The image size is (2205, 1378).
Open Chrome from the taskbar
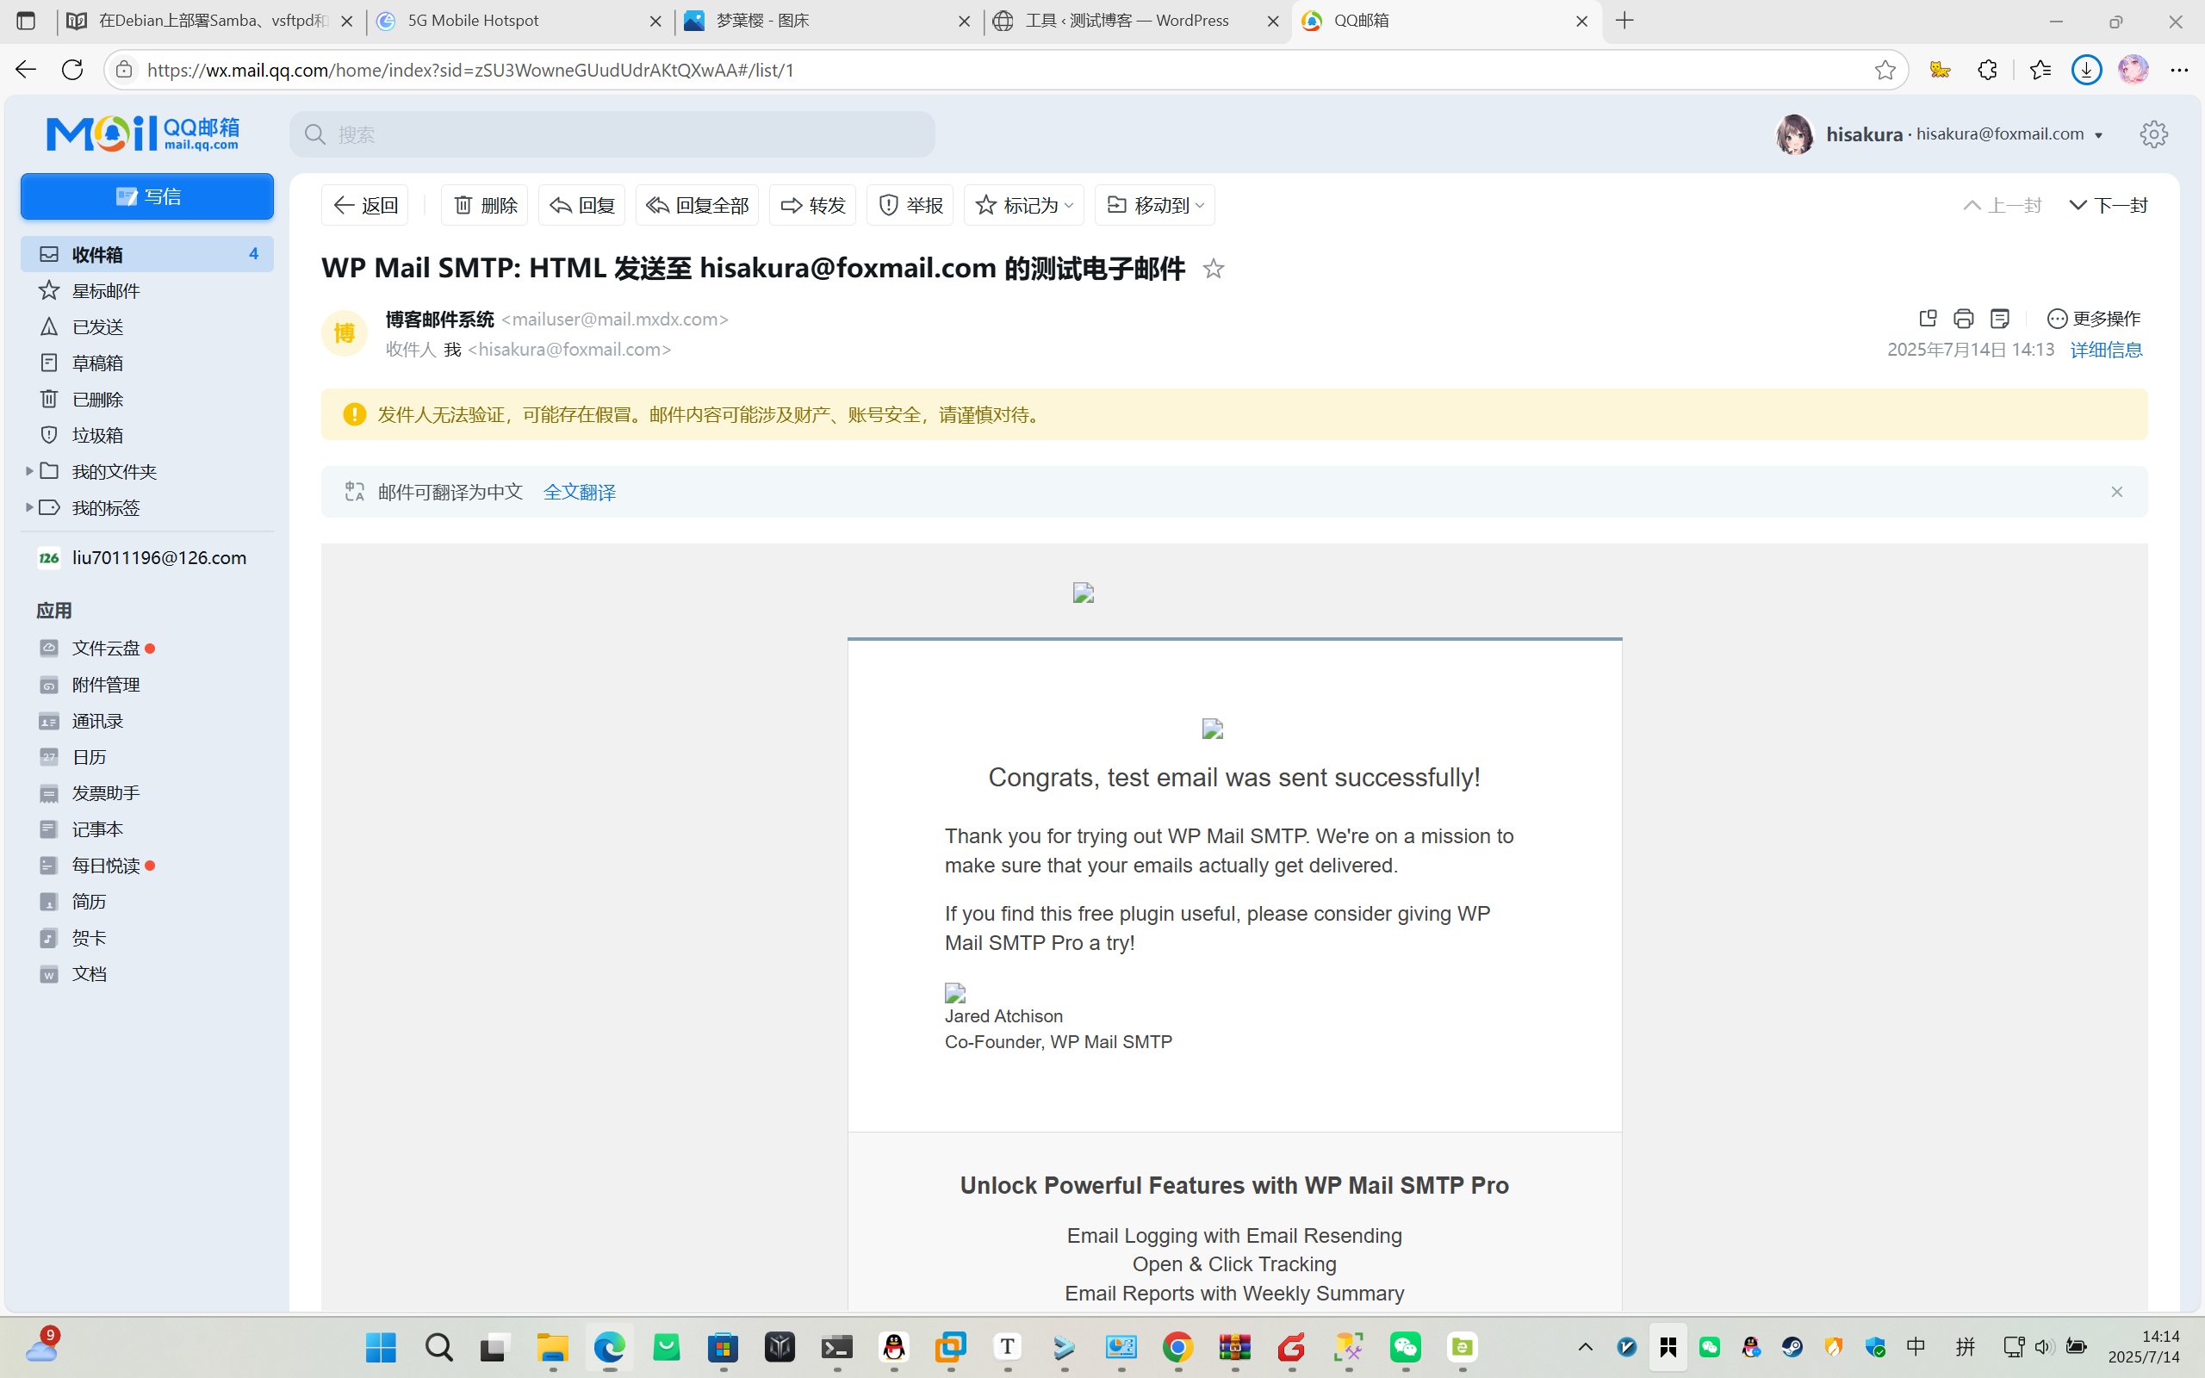pos(1178,1347)
